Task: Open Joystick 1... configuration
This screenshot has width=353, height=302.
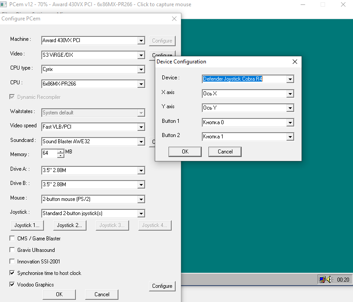Action: tap(27, 225)
